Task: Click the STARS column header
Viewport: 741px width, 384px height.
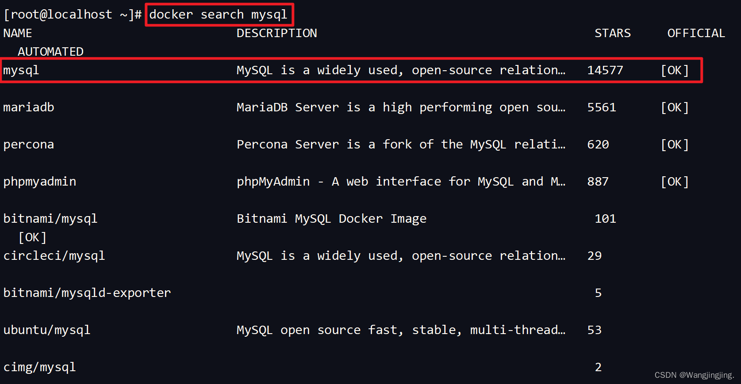Action: point(613,33)
